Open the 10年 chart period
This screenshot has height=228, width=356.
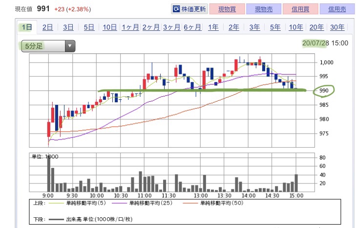pos(296,27)
